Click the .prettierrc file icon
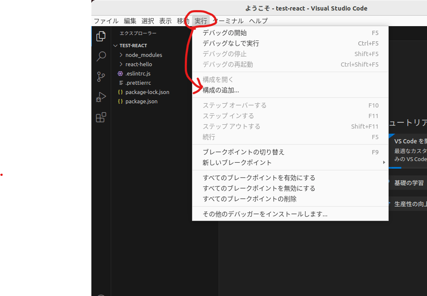Screen dimensions: 427x296 pos(121,83)
